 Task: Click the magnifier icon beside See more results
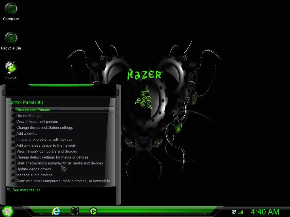point(9,190)
